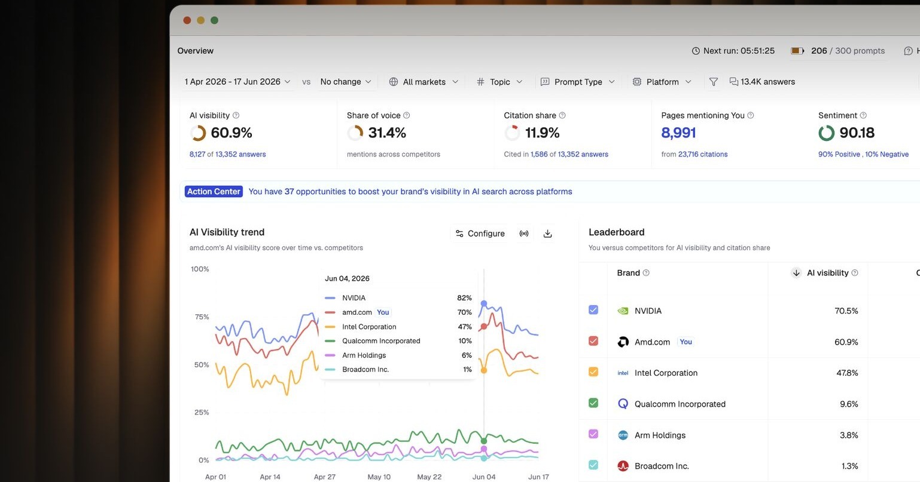Screen dimensions: 920x482
Task: Click the Sentiment green ring gauge
Action: coord(827,133)
